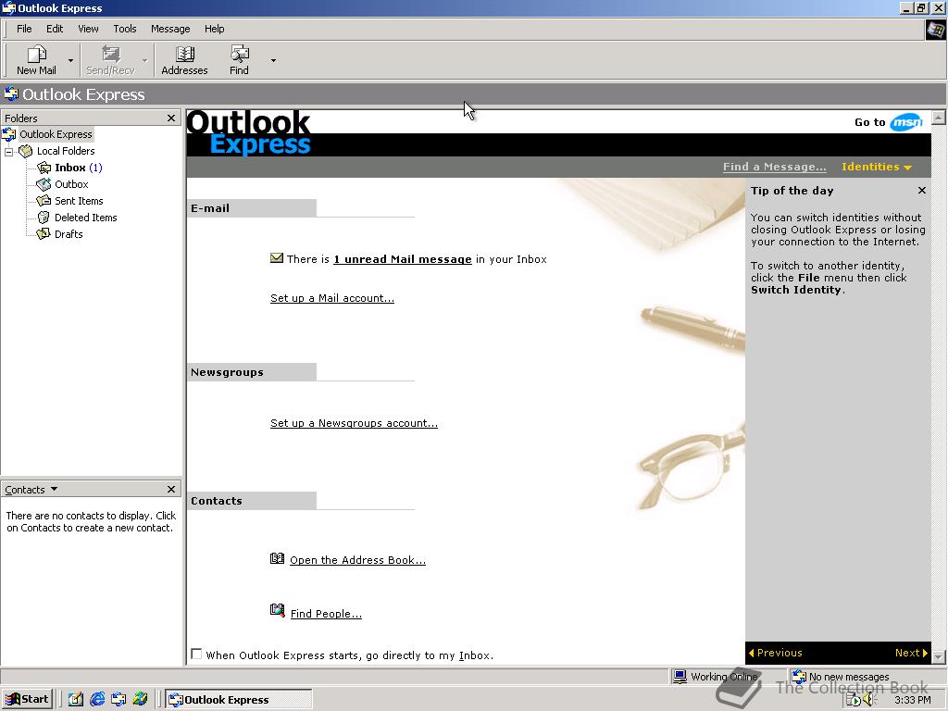Click the Find a Message link
Screen dimensions: 948x711
click(x=775, y=167)
